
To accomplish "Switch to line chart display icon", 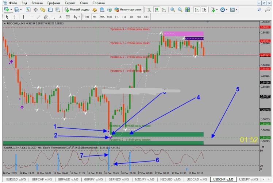I will tap(164, 10).
